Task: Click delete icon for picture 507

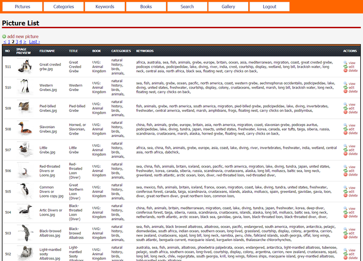Action: [345, 154]
